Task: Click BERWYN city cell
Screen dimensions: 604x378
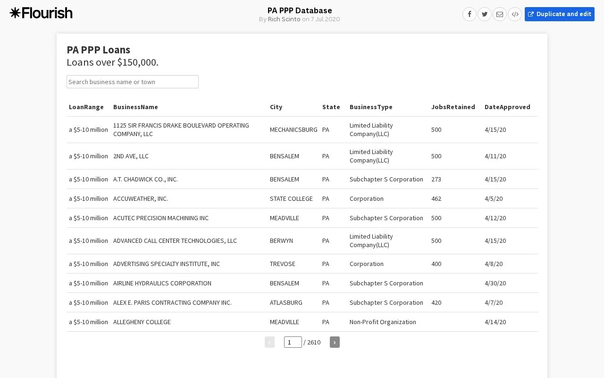Action: (x=281, y=241)
